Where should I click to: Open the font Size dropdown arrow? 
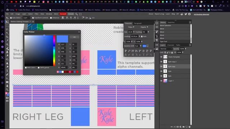134,32
